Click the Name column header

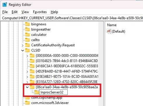[x=112, y=25]
